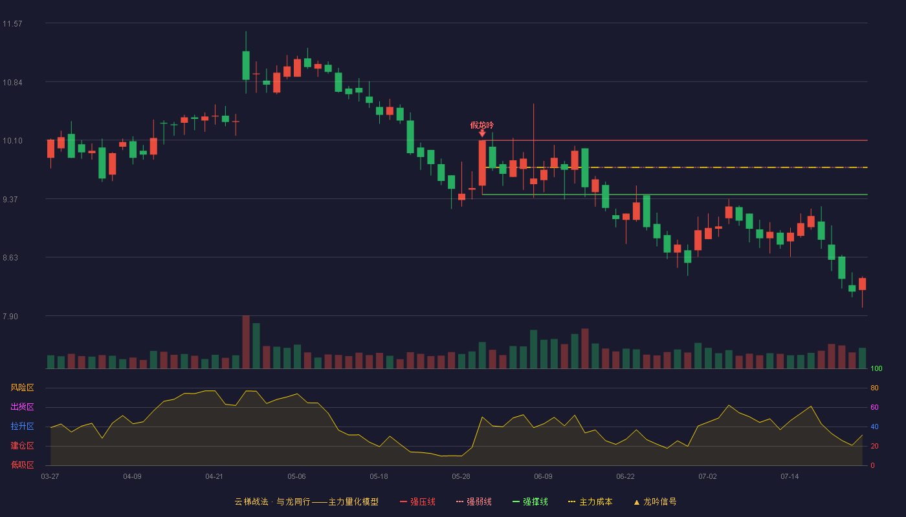Viewport: 906px width, 517px height.
Task: Click the 03-27 date axis label
Action: 50,476
